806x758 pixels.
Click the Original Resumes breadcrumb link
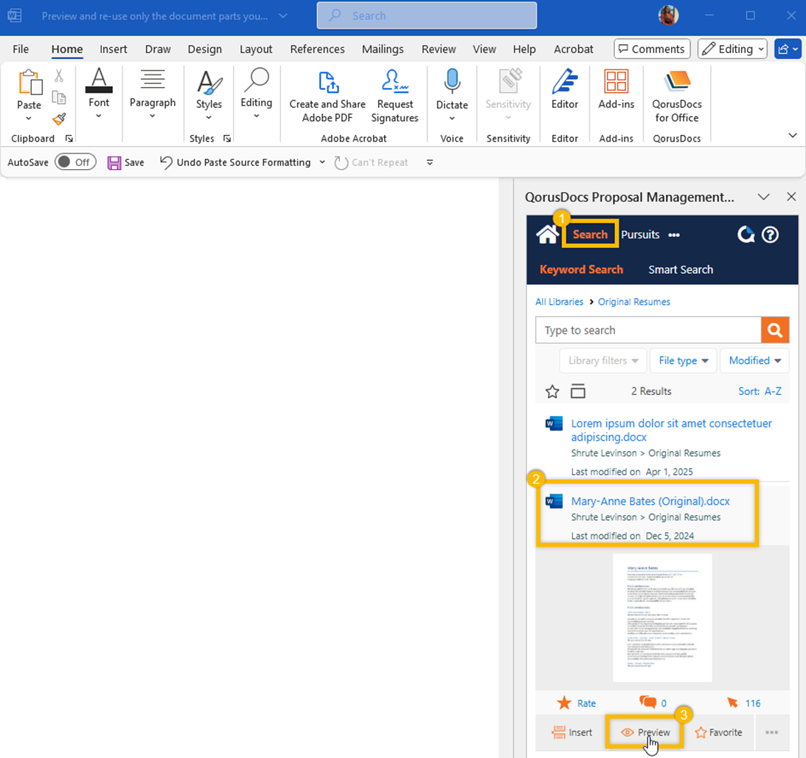(x=633, y=302)
